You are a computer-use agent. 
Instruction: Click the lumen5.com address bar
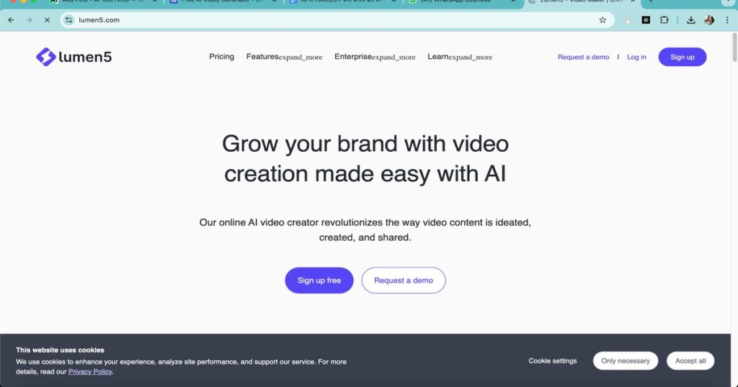[x=329, y=19]
